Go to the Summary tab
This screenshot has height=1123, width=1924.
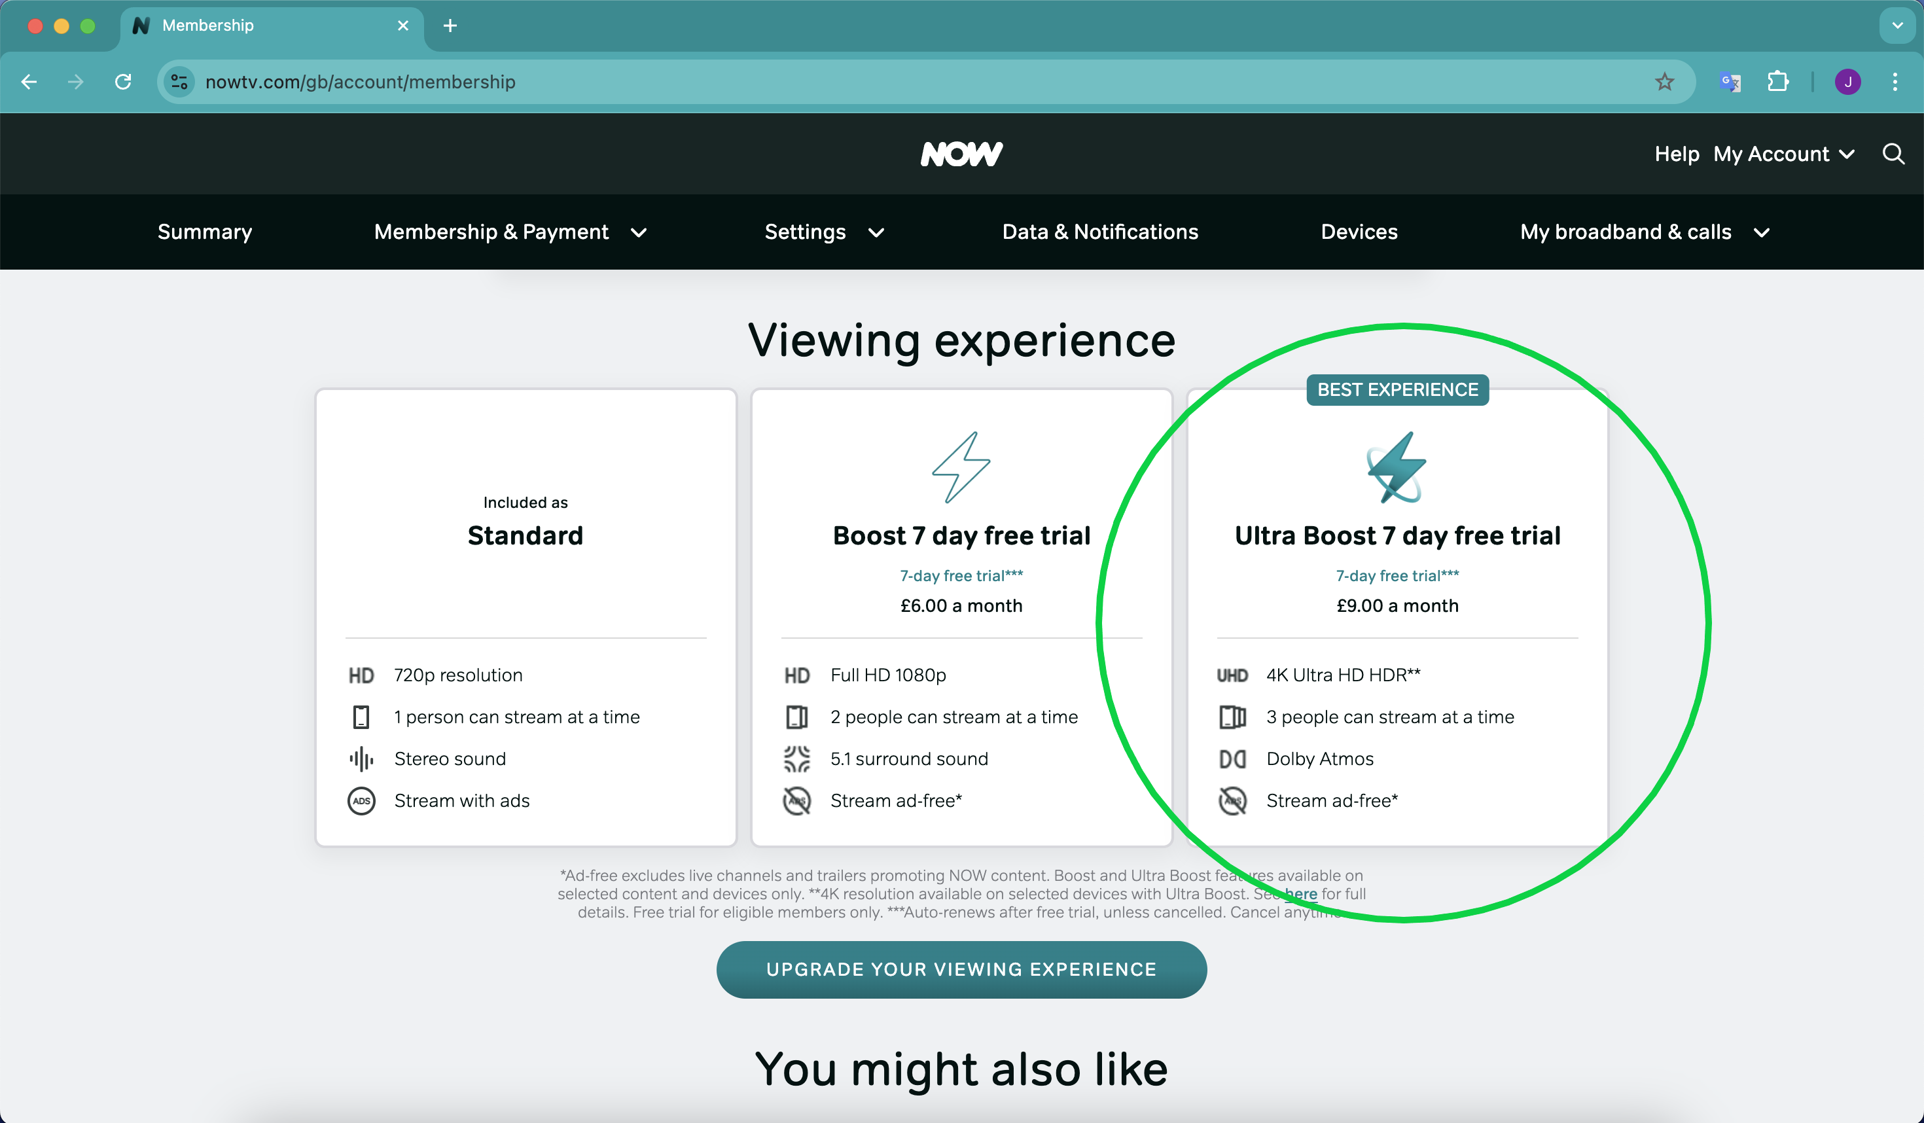pos(205,232)
